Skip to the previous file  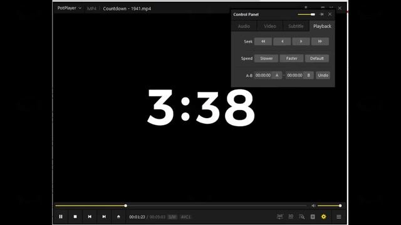tap(90, 217)
